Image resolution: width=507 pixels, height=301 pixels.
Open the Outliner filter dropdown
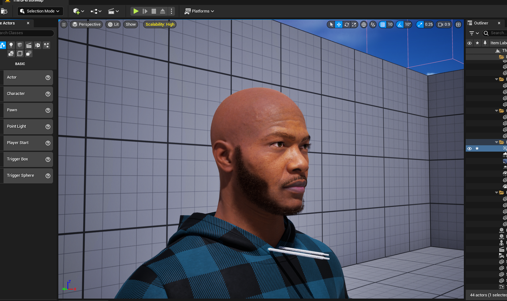pos(474,33)
